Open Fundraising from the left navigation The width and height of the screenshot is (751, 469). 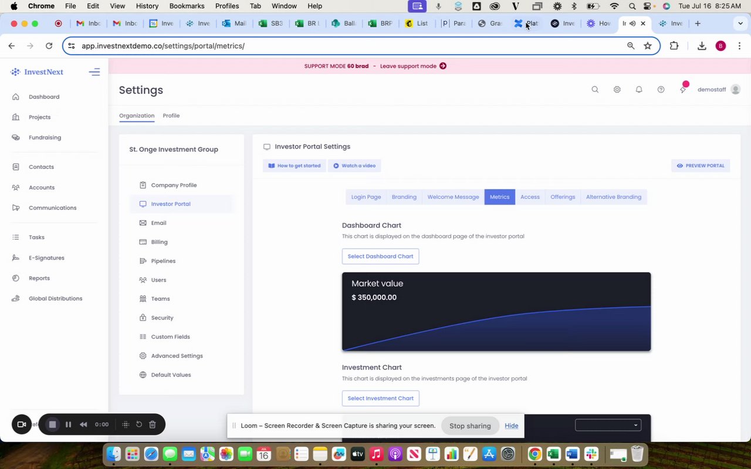tap(45, 138)
